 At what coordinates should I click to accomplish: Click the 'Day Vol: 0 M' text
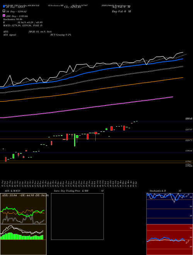[x=121, y=11]
